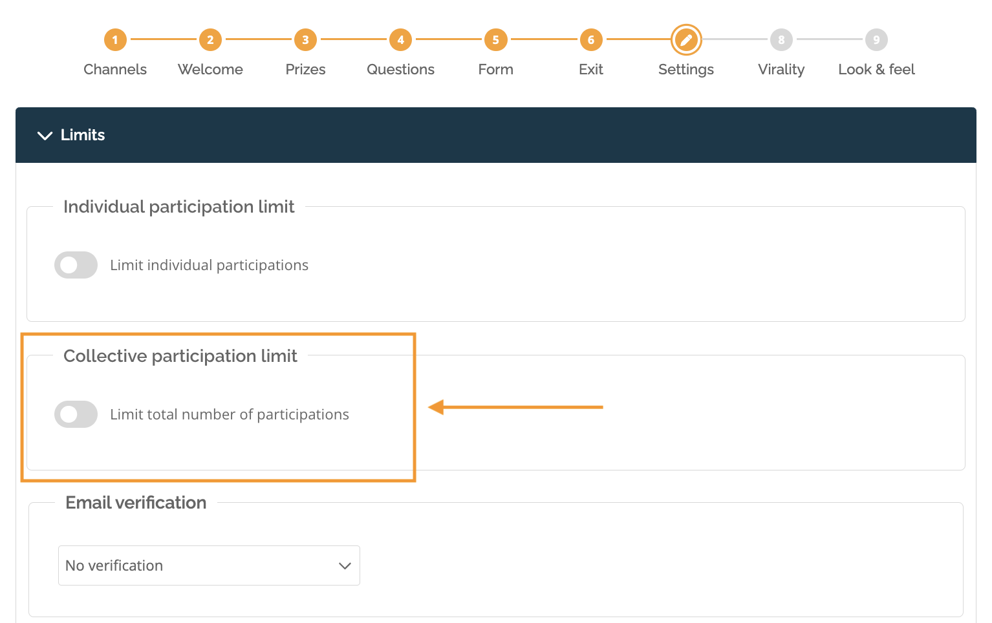Collapse the Limits section chevron

coord(45,135)
